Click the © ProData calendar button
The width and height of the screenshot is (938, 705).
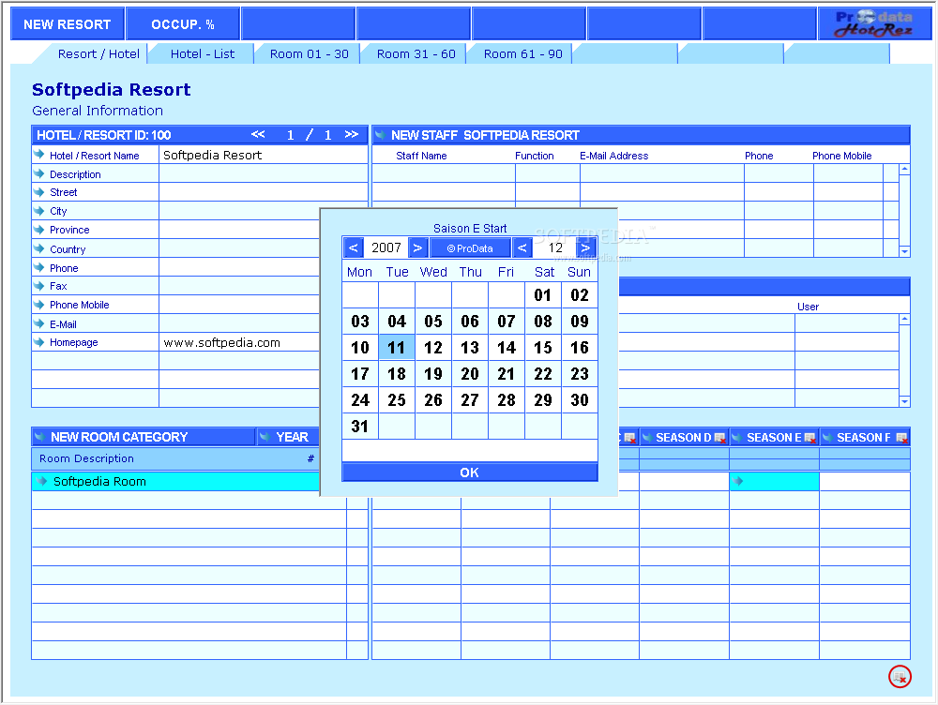[x=470, y=248]
